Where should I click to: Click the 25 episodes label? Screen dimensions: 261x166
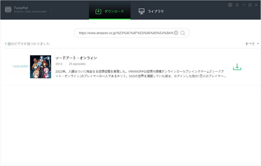77,64
